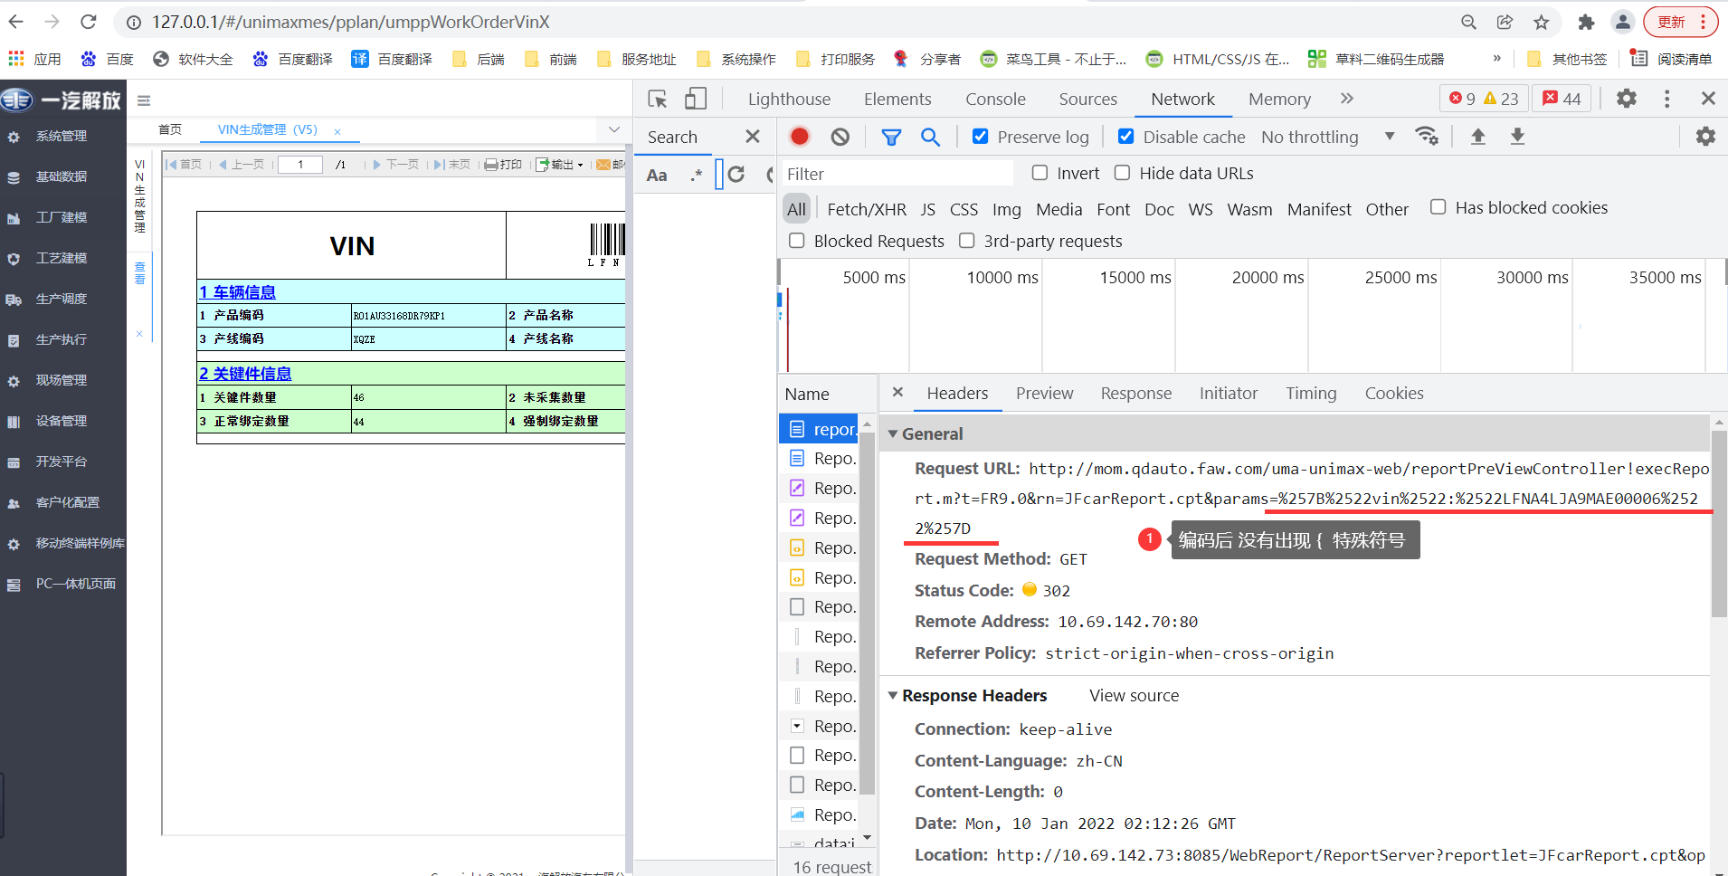Click View source for response headers
Screen dimensions: 1728x876
(x=1134, y=695)
